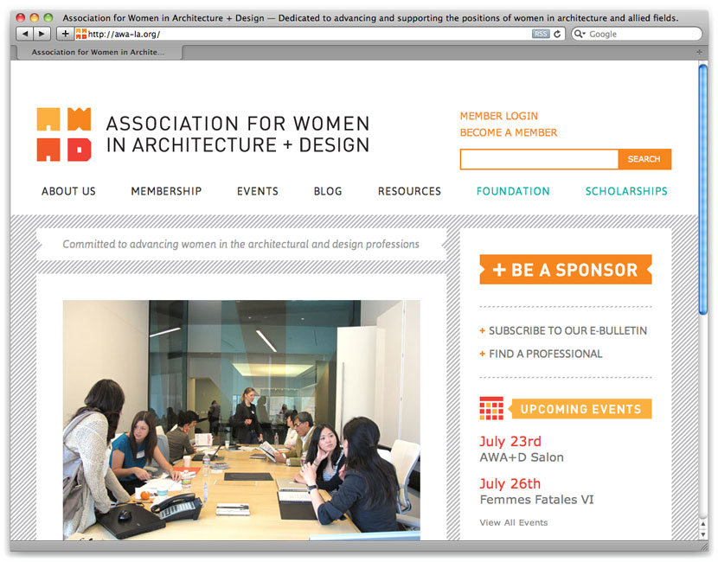Open the Resources menu
The image size is (718, 562).
pyautogui.click(x=409, y=191)
